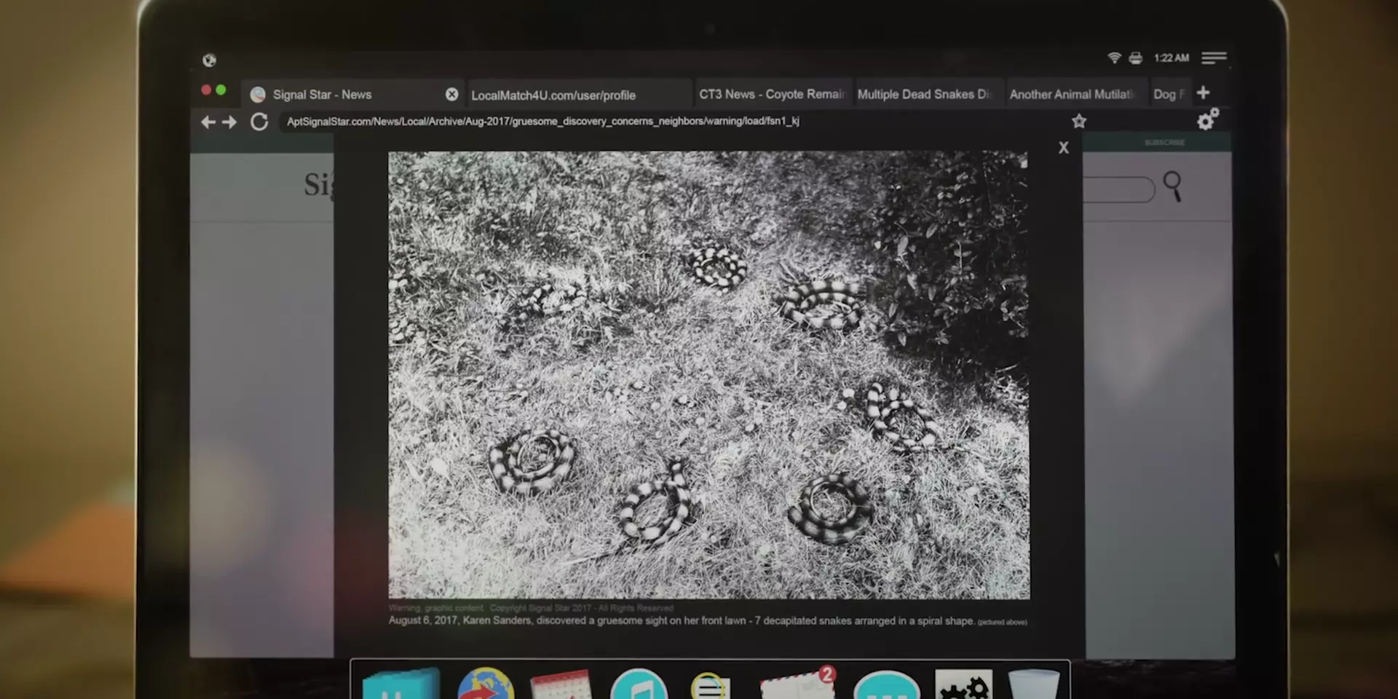The height and width of the screenshot is (699, 1398).
Task: Open browser settings gear icon
Action: pyautogui.click(x=1208, y=119)
